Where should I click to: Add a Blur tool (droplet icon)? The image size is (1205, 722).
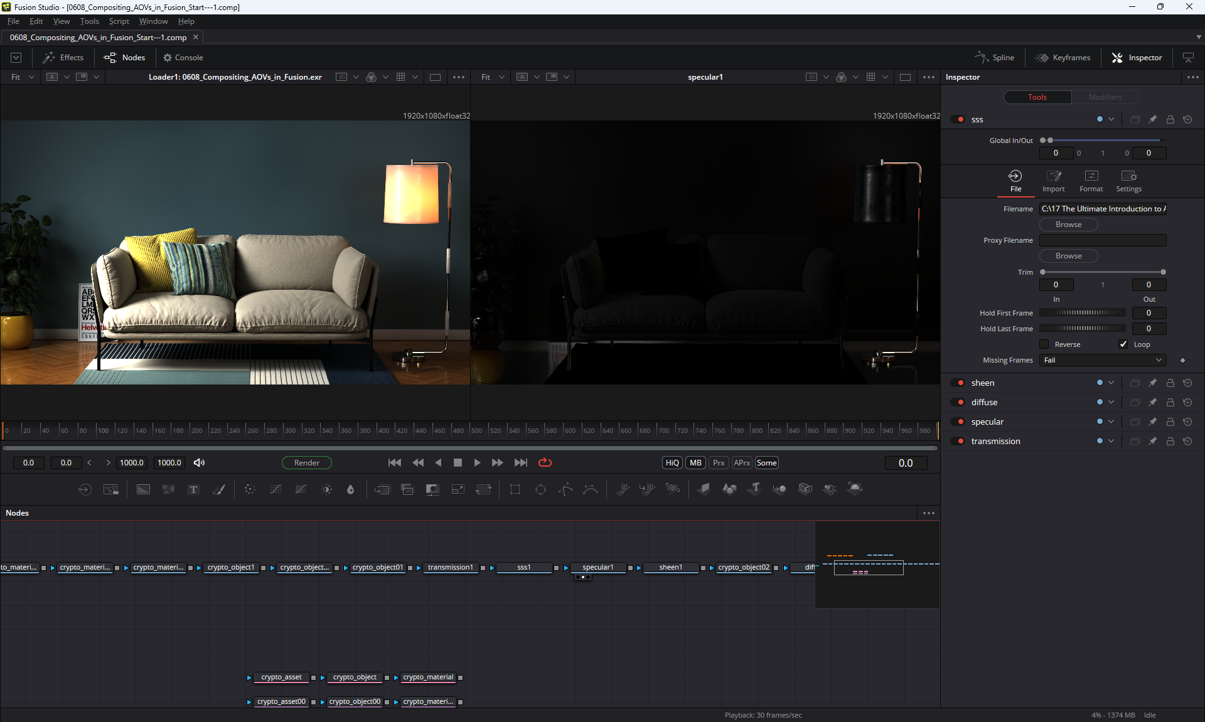(351, 489)
